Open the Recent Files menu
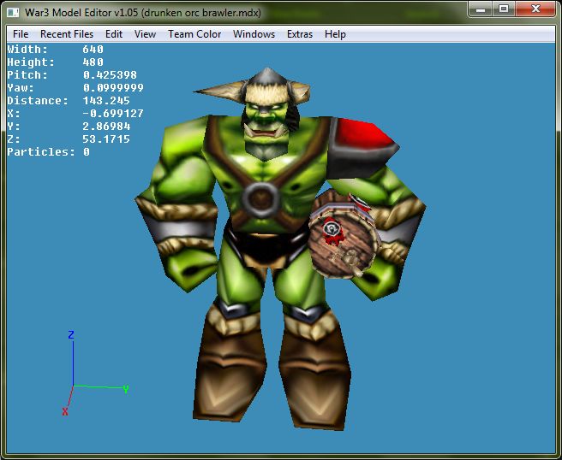The height and width of the screenshot is (460, 562). pos(67,34)
